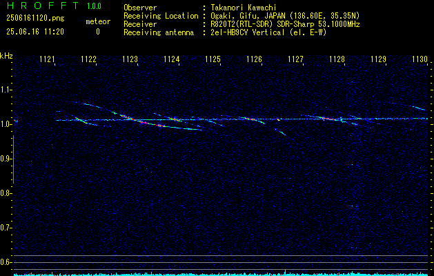Click the 1124 time axis marker
434x276 pixels.
click(x=171, y=59)
